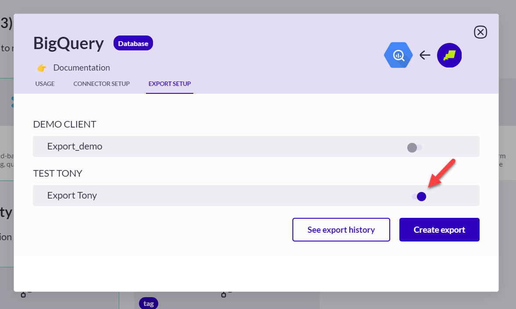This screenshot has height=309, width=516.
Task: Open the Documentation link
Action: point(82,68)
